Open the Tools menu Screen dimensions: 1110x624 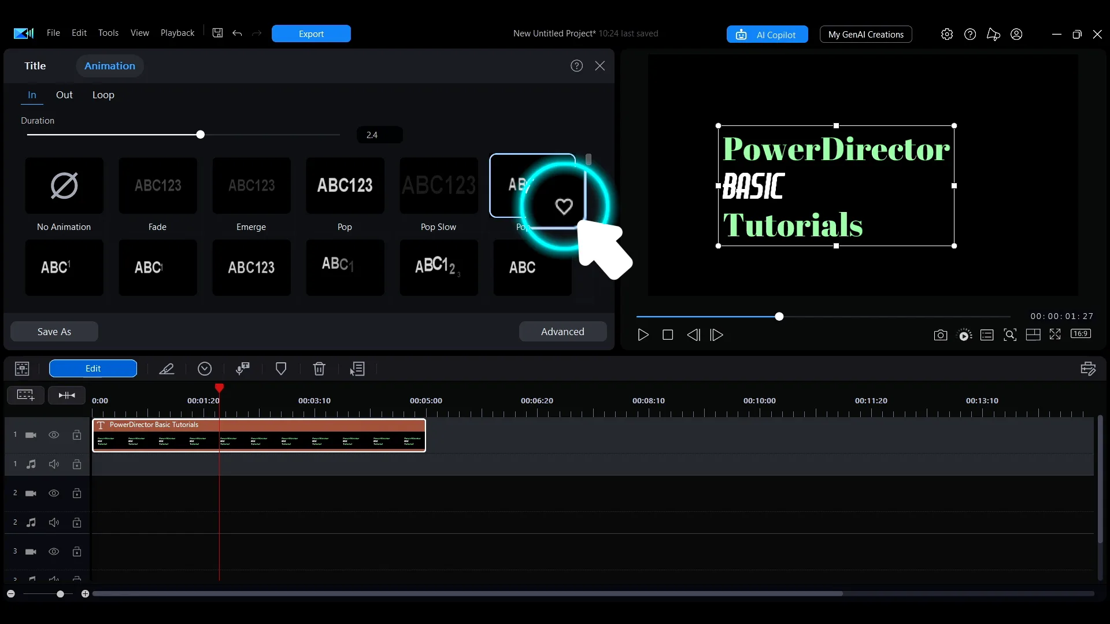point(108,33)
